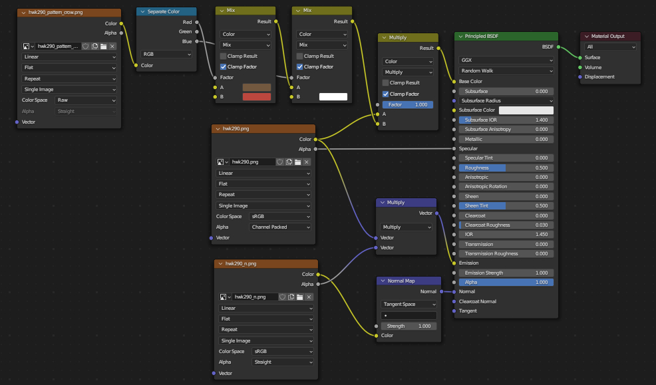Toggle fake user for hwk290.png image
Screen dimensions: 656x385
[280, 162]
